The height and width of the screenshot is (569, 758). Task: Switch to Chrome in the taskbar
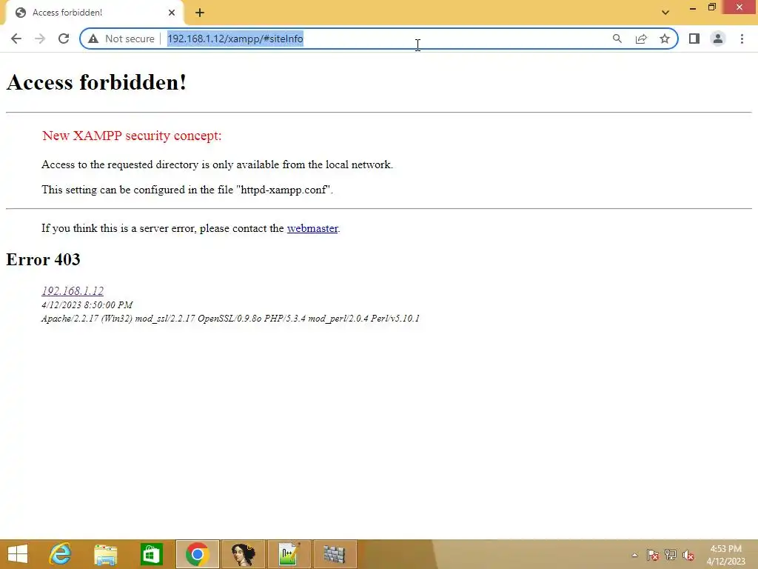[197, 554]
